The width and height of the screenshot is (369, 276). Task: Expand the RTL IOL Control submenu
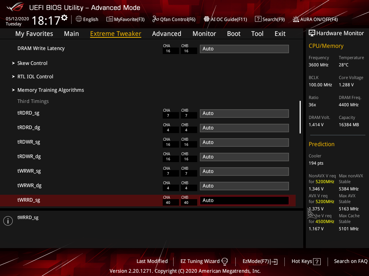(x=35, y=77)
